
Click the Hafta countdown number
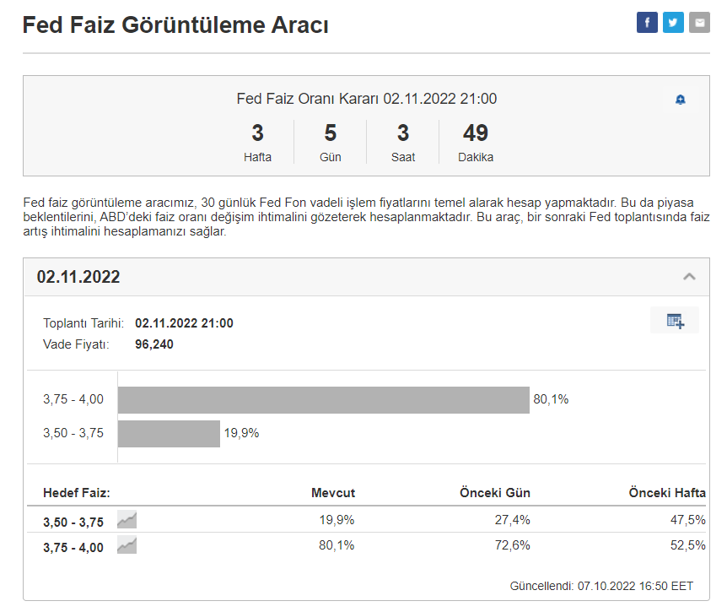(x=257, y=133)
